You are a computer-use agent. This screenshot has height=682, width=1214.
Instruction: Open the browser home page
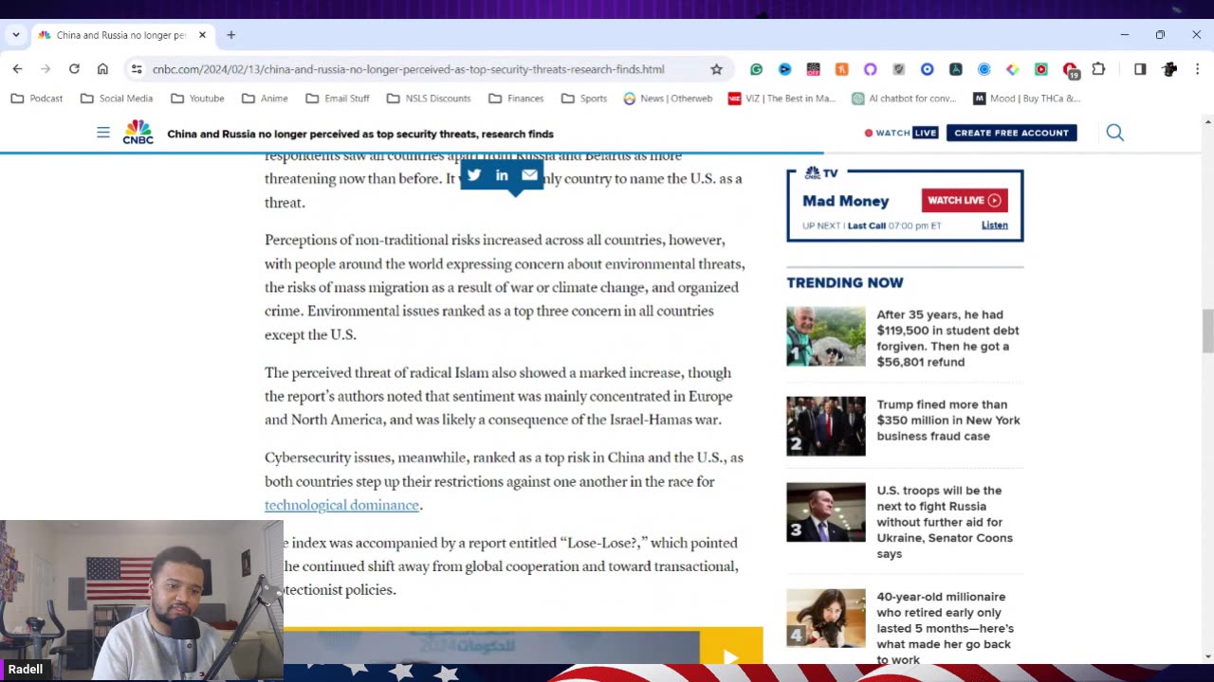102,69
